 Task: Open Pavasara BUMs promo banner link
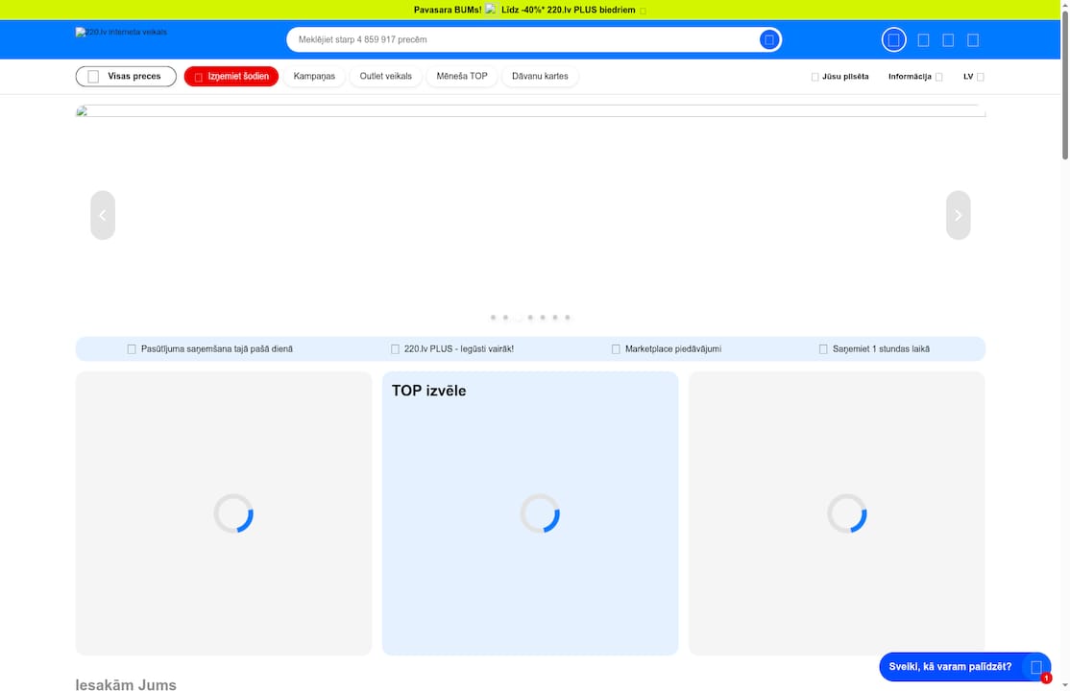tap(529, 10)
